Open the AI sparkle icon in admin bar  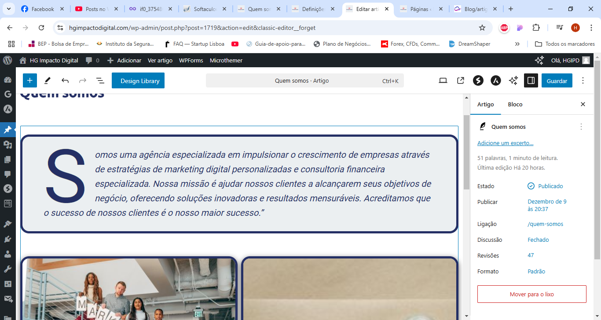(x=539, y=60)
